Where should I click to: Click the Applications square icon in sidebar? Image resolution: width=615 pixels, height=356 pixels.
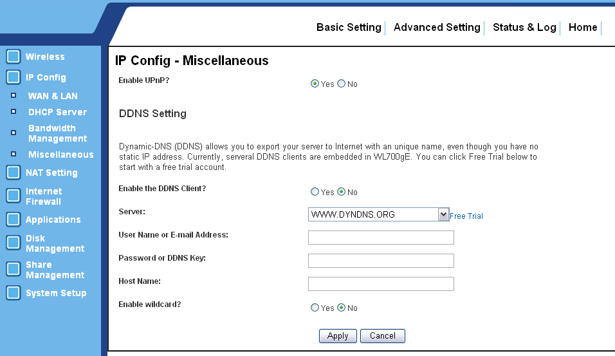pos(14,220)
